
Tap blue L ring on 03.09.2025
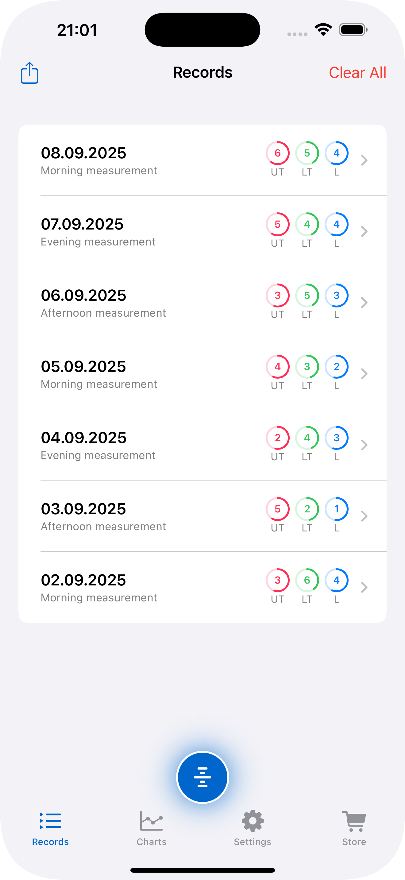[336, 509]
